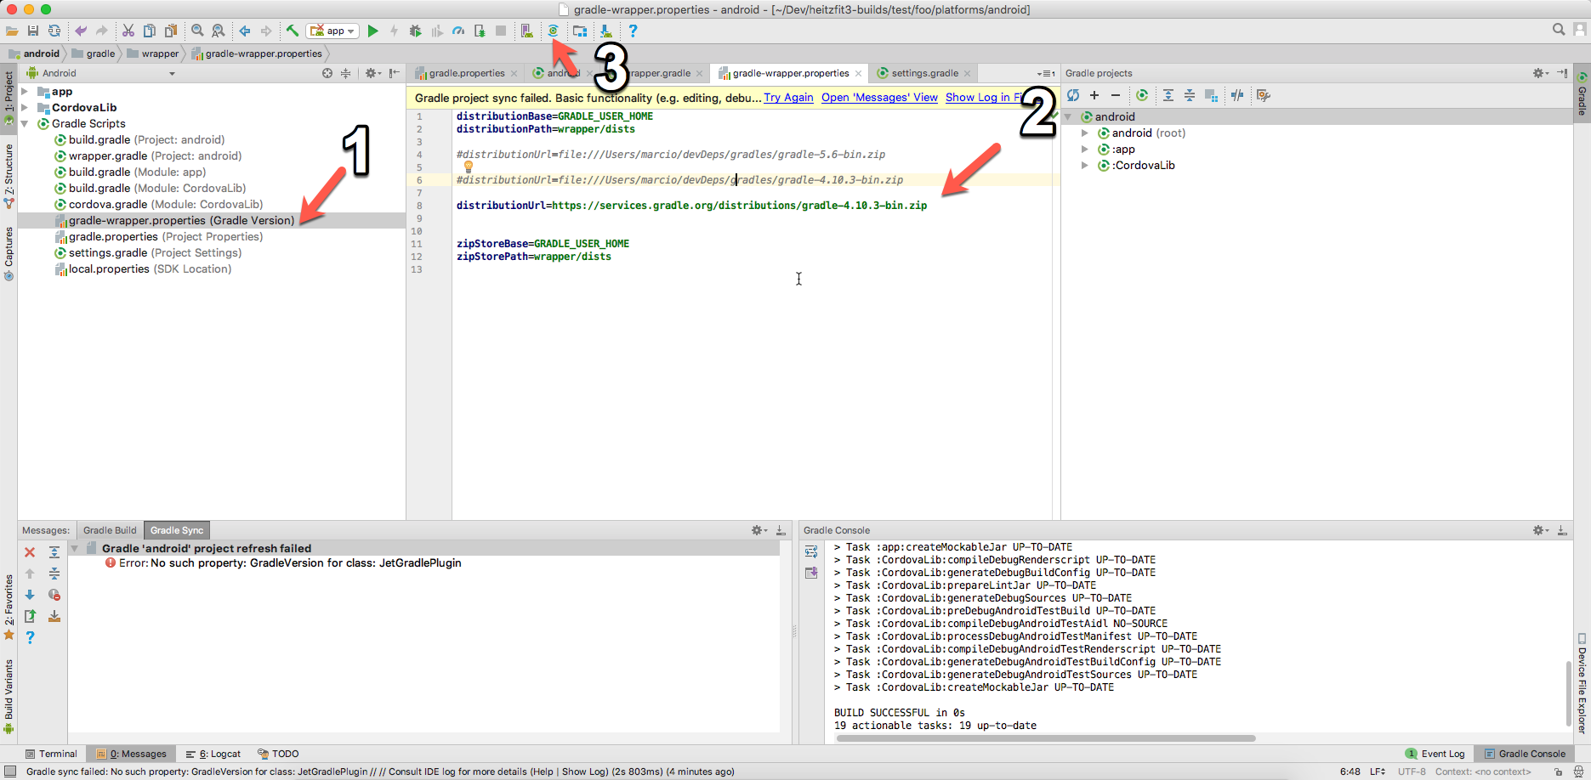
Task: Expand the app module in project tree
Action: pyautogui.click(x=25, y=91)
